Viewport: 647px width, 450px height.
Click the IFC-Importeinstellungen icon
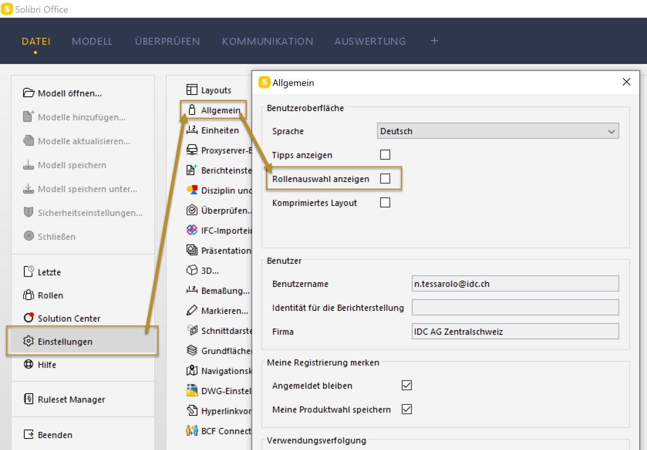[x=192, y=230]
